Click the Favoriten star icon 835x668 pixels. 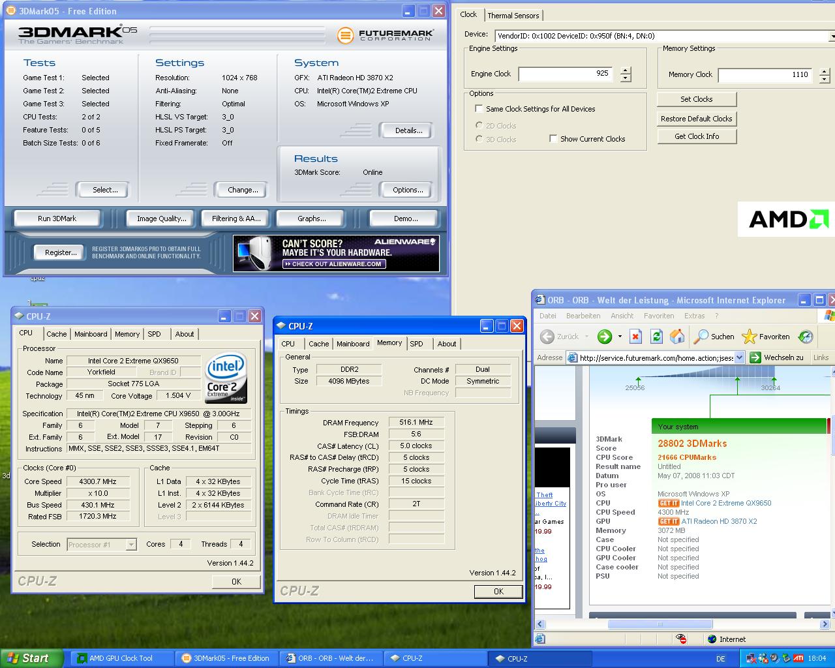[749, 337]
